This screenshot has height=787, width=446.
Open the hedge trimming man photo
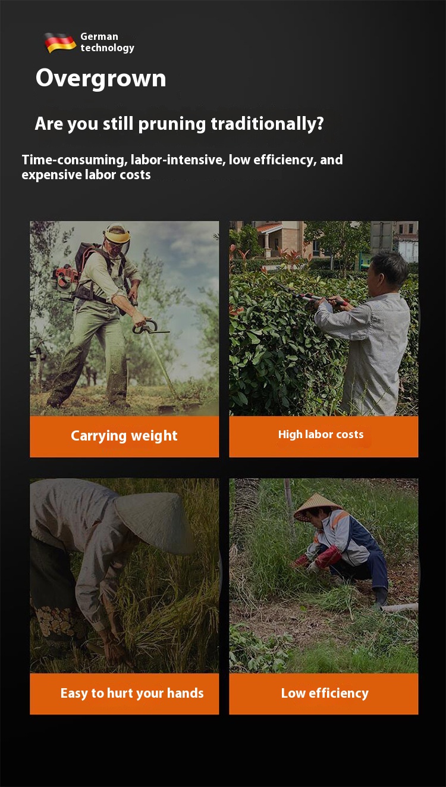tap(323, 318)
